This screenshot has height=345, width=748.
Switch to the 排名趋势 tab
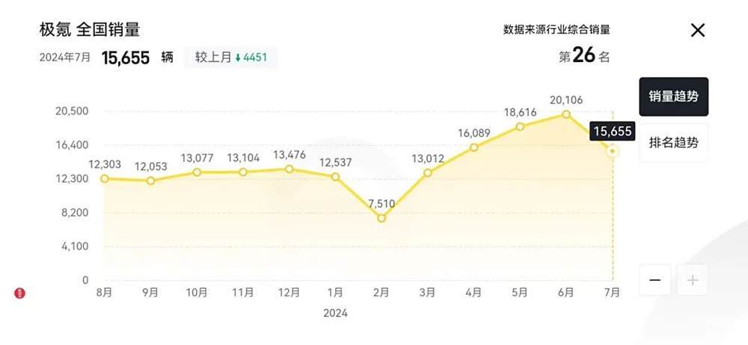click(x=674, y=143)
